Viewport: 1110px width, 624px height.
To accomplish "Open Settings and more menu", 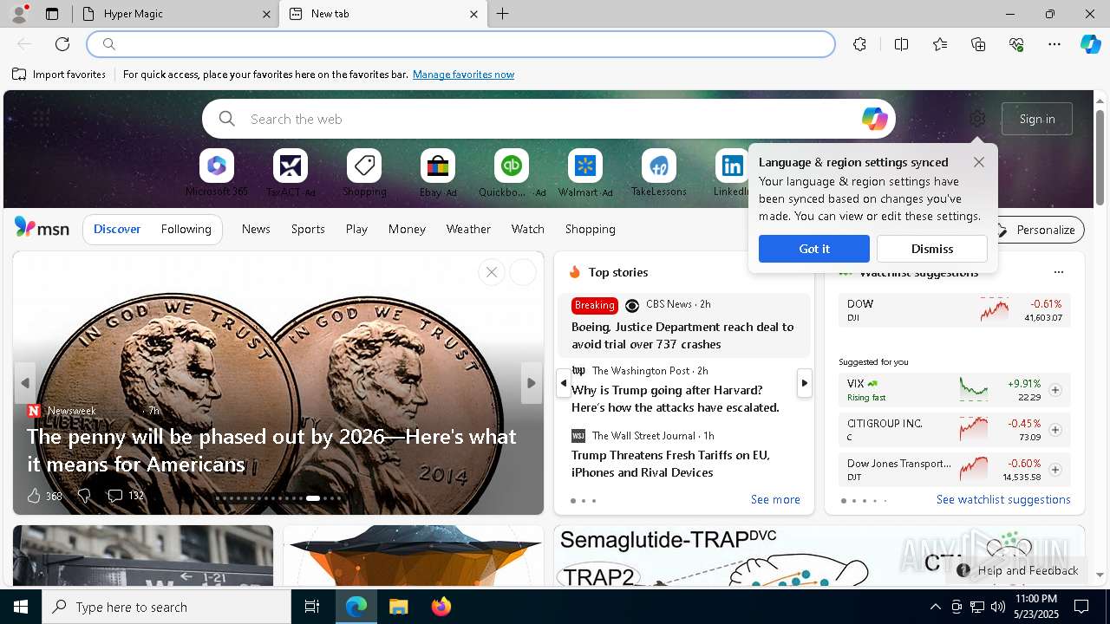I will 1054,44.
